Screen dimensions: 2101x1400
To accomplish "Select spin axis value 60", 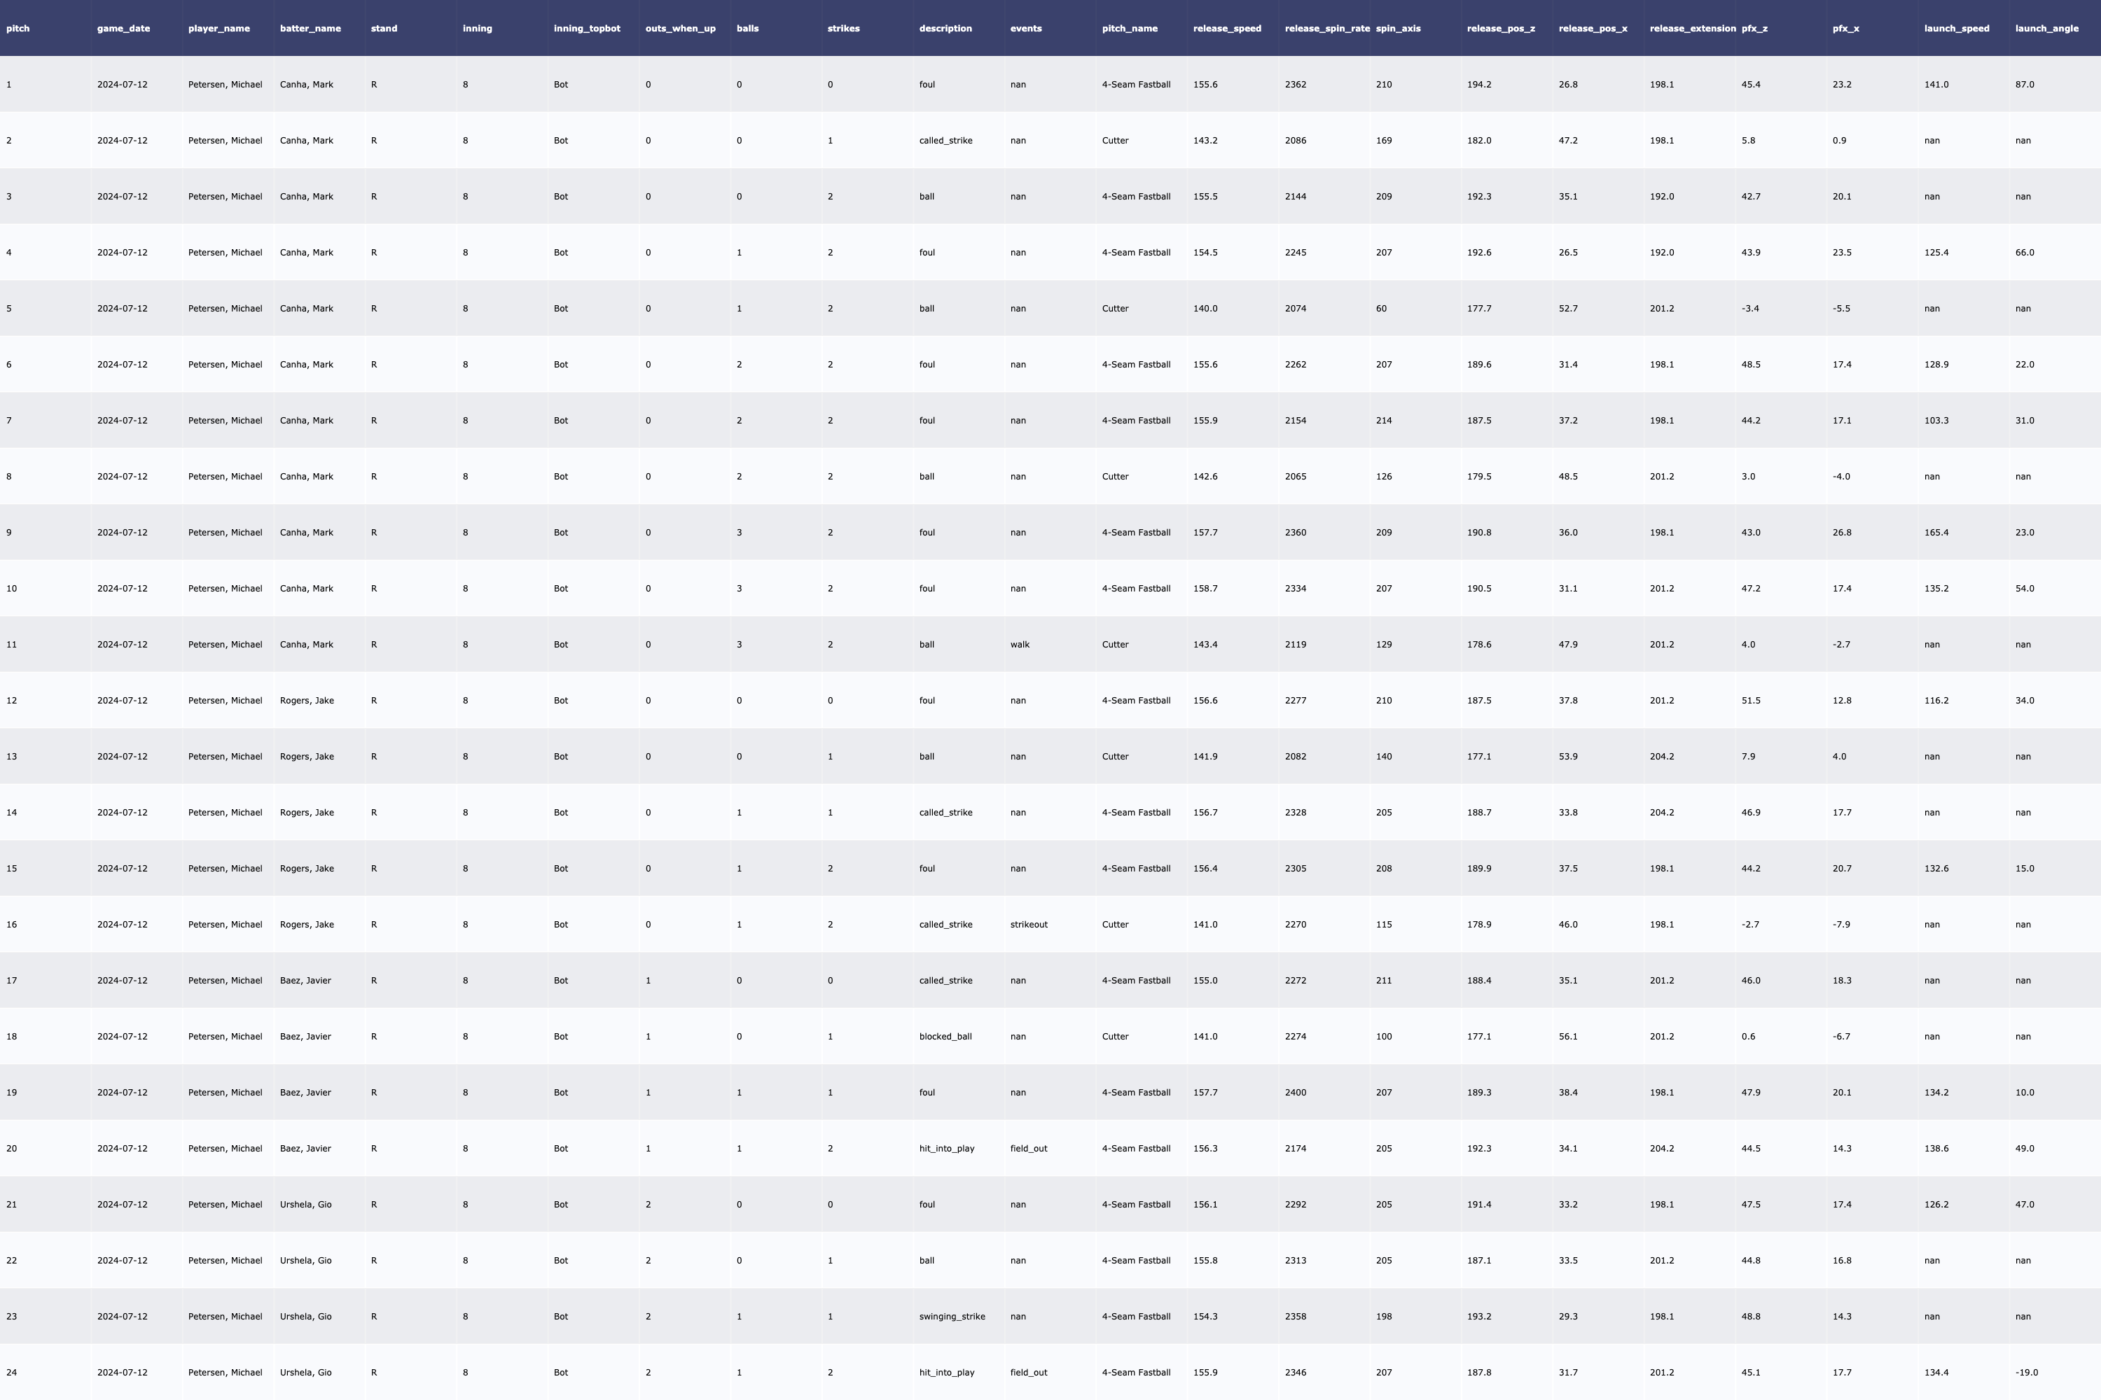I will point(1381,309).
